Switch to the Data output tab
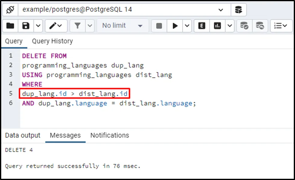Viewport: 295px width, 180px height. click(22, 135)
